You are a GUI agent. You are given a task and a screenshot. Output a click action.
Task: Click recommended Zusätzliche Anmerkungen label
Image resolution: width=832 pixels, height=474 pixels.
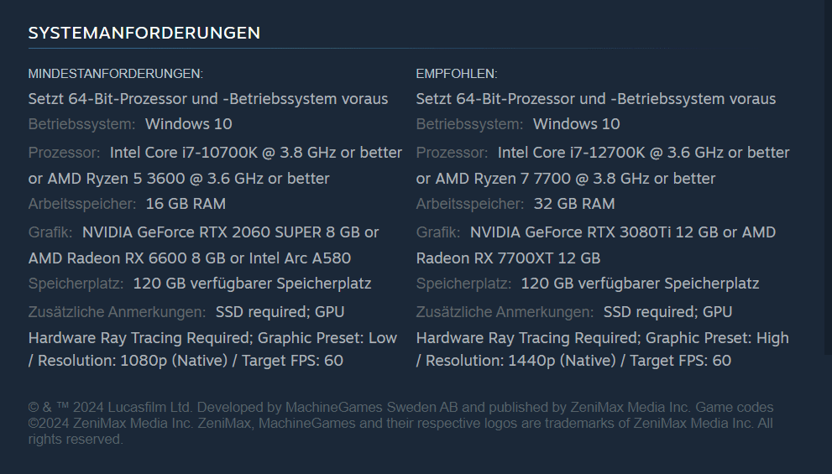pyautogui.click(x=505, y=312)
